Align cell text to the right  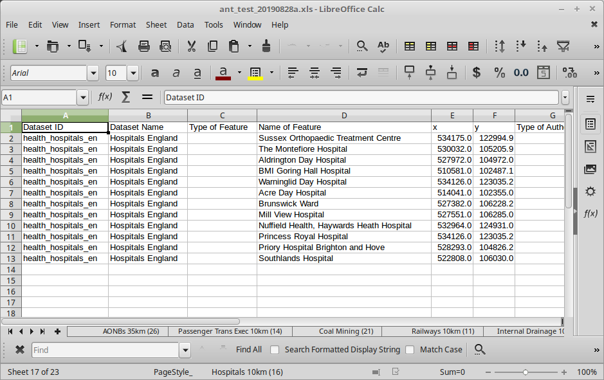[x=336, y=73]
